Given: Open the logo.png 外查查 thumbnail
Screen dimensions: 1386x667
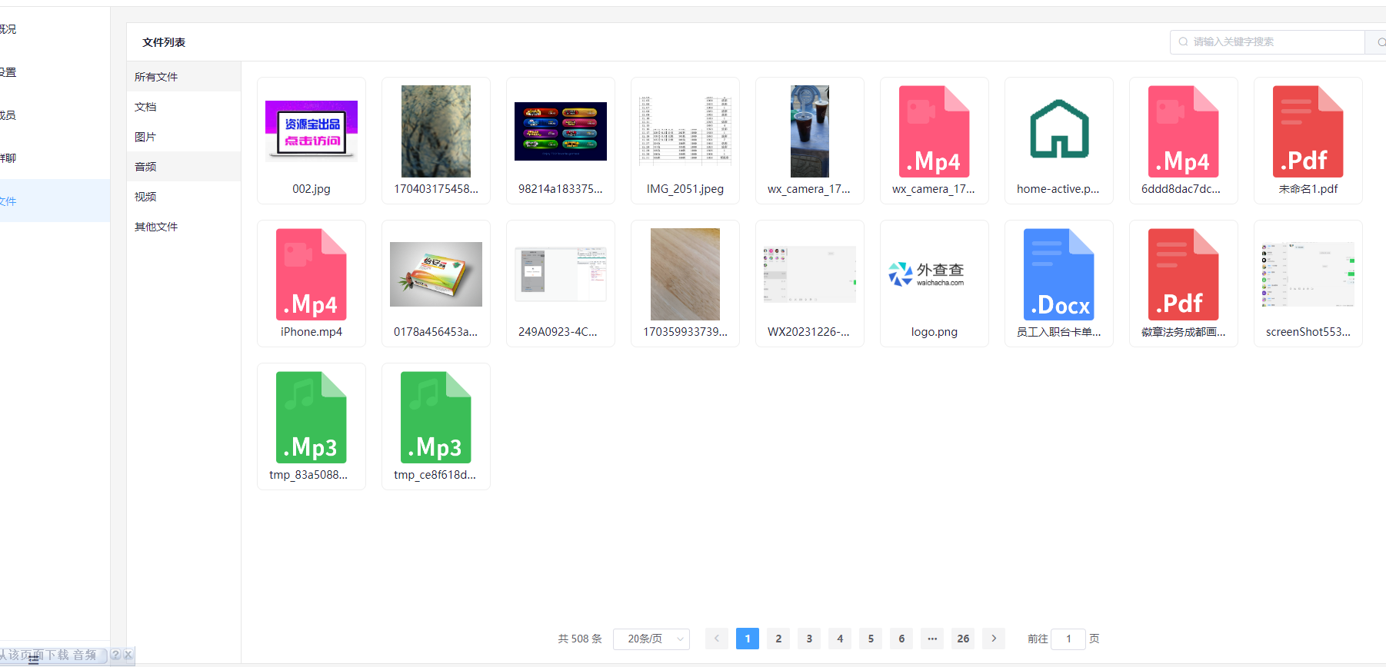Looking at the screenshot, I should tap(934, 274).
